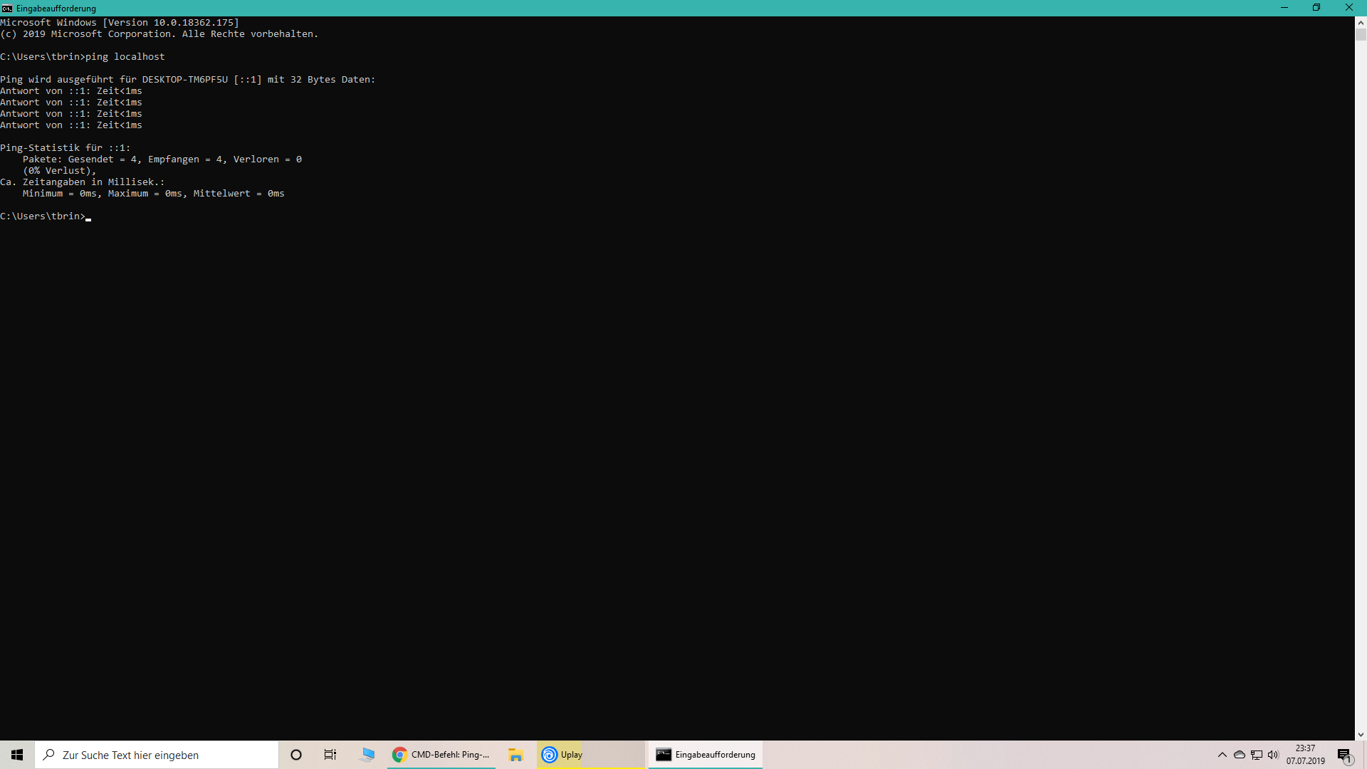Open the Action Center notifications icon
The width and height of the screenshot is (1367, 769).
point(1344,755)
